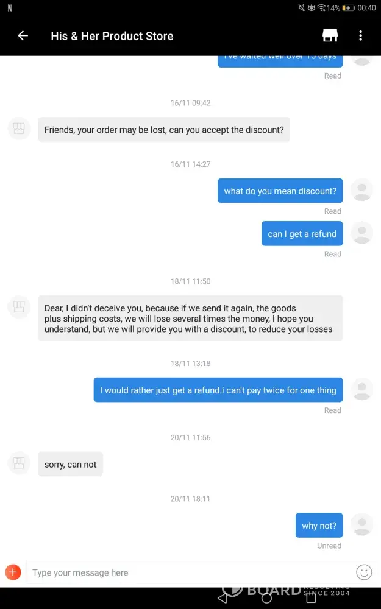Tap seller avatar next to 'Friends, your order' message
Screen dimensions: 381x609
[x=19, y=129]
